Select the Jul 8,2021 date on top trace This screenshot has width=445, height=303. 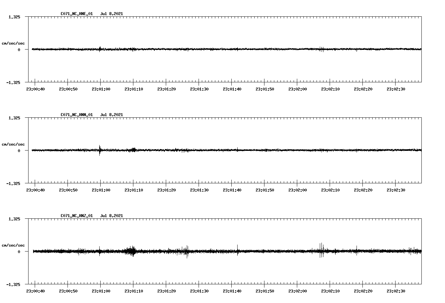click(112, 14)
